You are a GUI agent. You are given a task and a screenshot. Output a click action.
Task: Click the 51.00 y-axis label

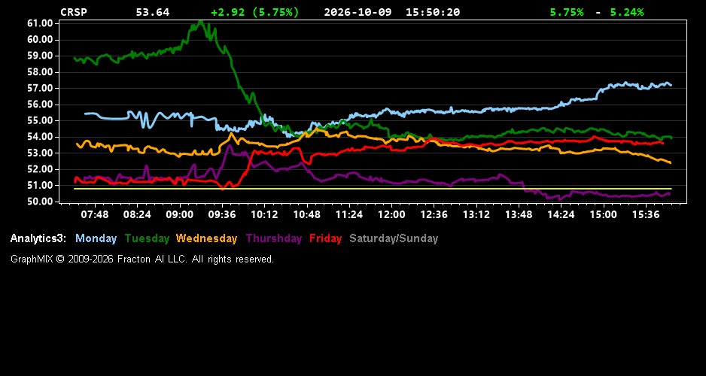(x=41, y=185)
